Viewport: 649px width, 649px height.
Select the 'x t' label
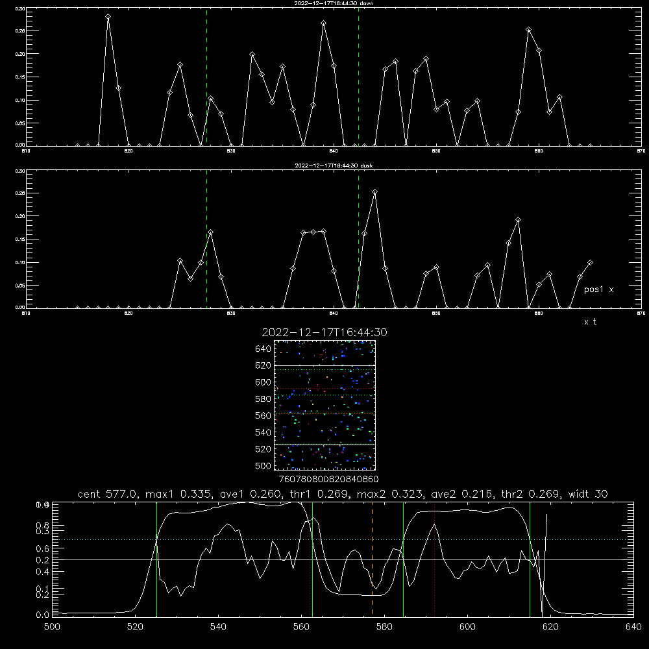[590, 322]
